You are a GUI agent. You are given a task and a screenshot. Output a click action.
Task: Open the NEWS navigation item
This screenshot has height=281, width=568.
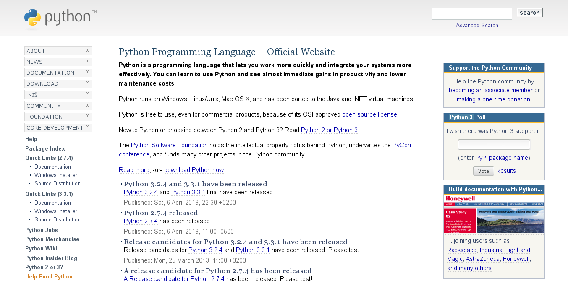[x=58, y=62]
